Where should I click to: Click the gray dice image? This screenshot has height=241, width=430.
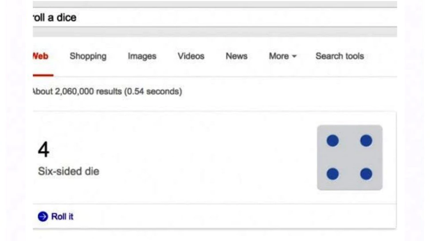click(349, 157)
